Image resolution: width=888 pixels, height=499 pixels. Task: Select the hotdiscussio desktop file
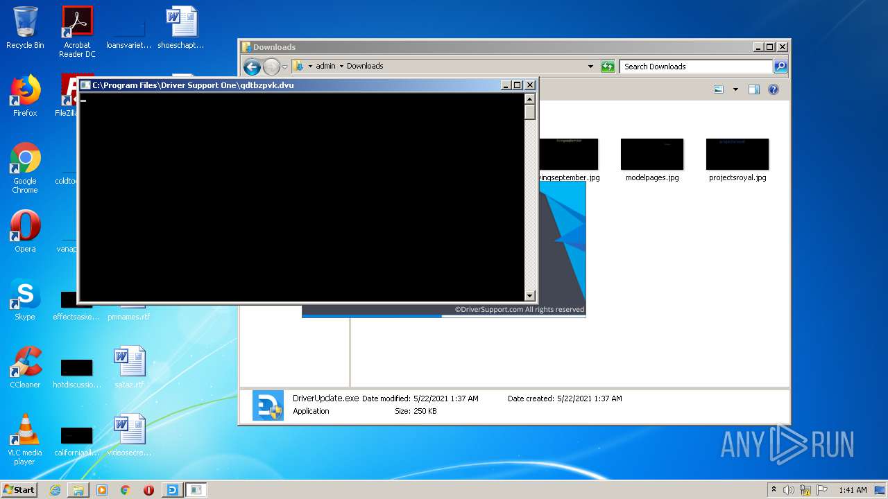77,372
